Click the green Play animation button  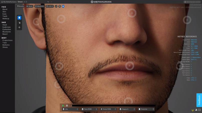63,106
